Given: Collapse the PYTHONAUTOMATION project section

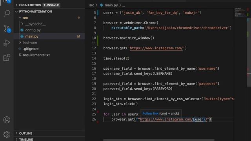Looking at the screenshot, I should [16, 11].
